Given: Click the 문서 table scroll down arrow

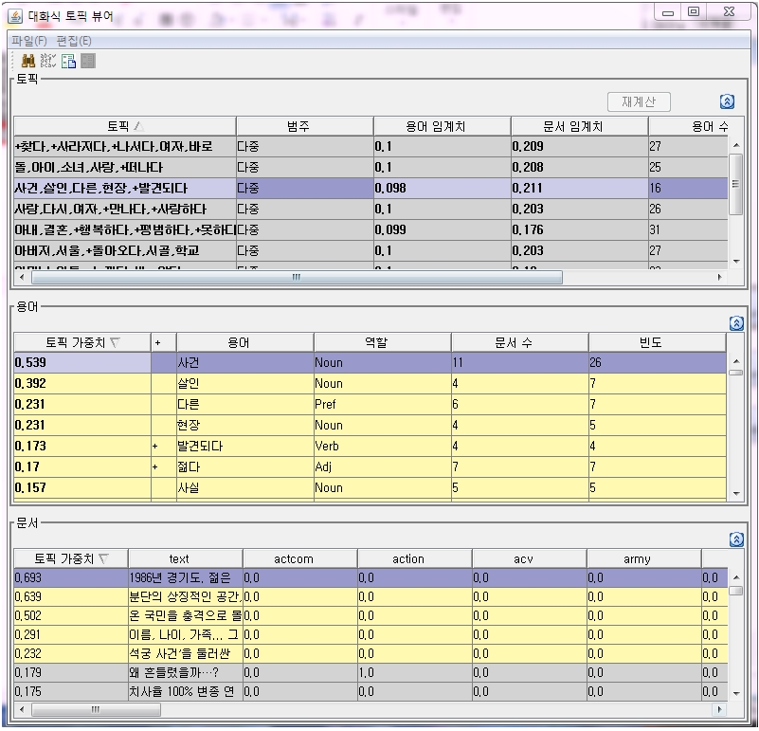Looking at the screenshot, I should (736, 693).
